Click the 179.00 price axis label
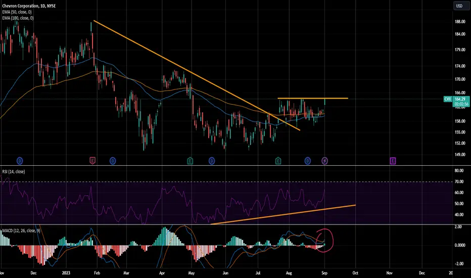The width and height of the screenshot is (471, 278). click(460, 50)
